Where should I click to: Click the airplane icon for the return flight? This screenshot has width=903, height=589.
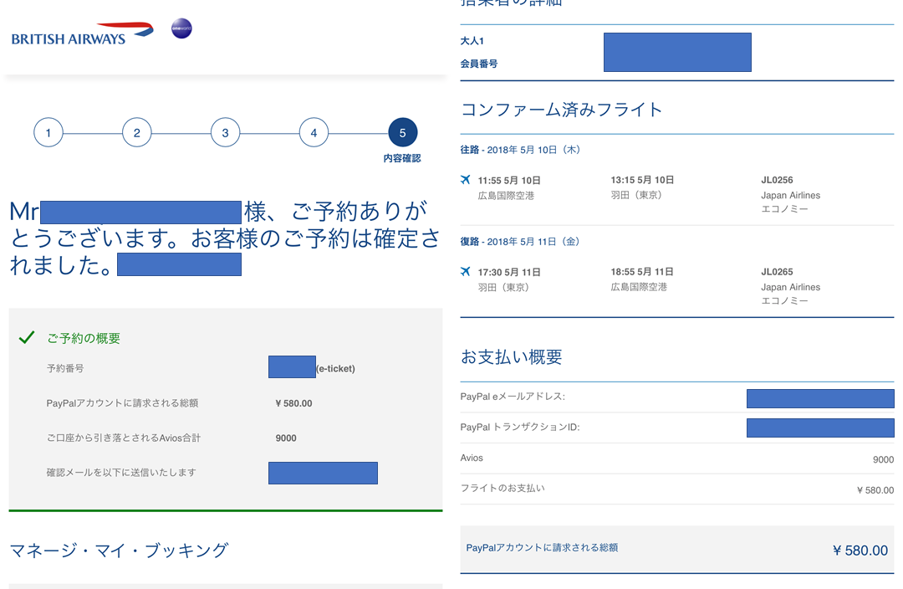point(466,271)
